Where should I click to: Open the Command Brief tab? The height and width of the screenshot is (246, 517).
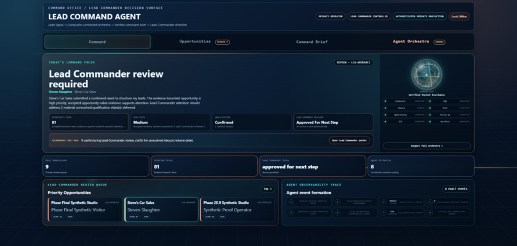point(312,42)
